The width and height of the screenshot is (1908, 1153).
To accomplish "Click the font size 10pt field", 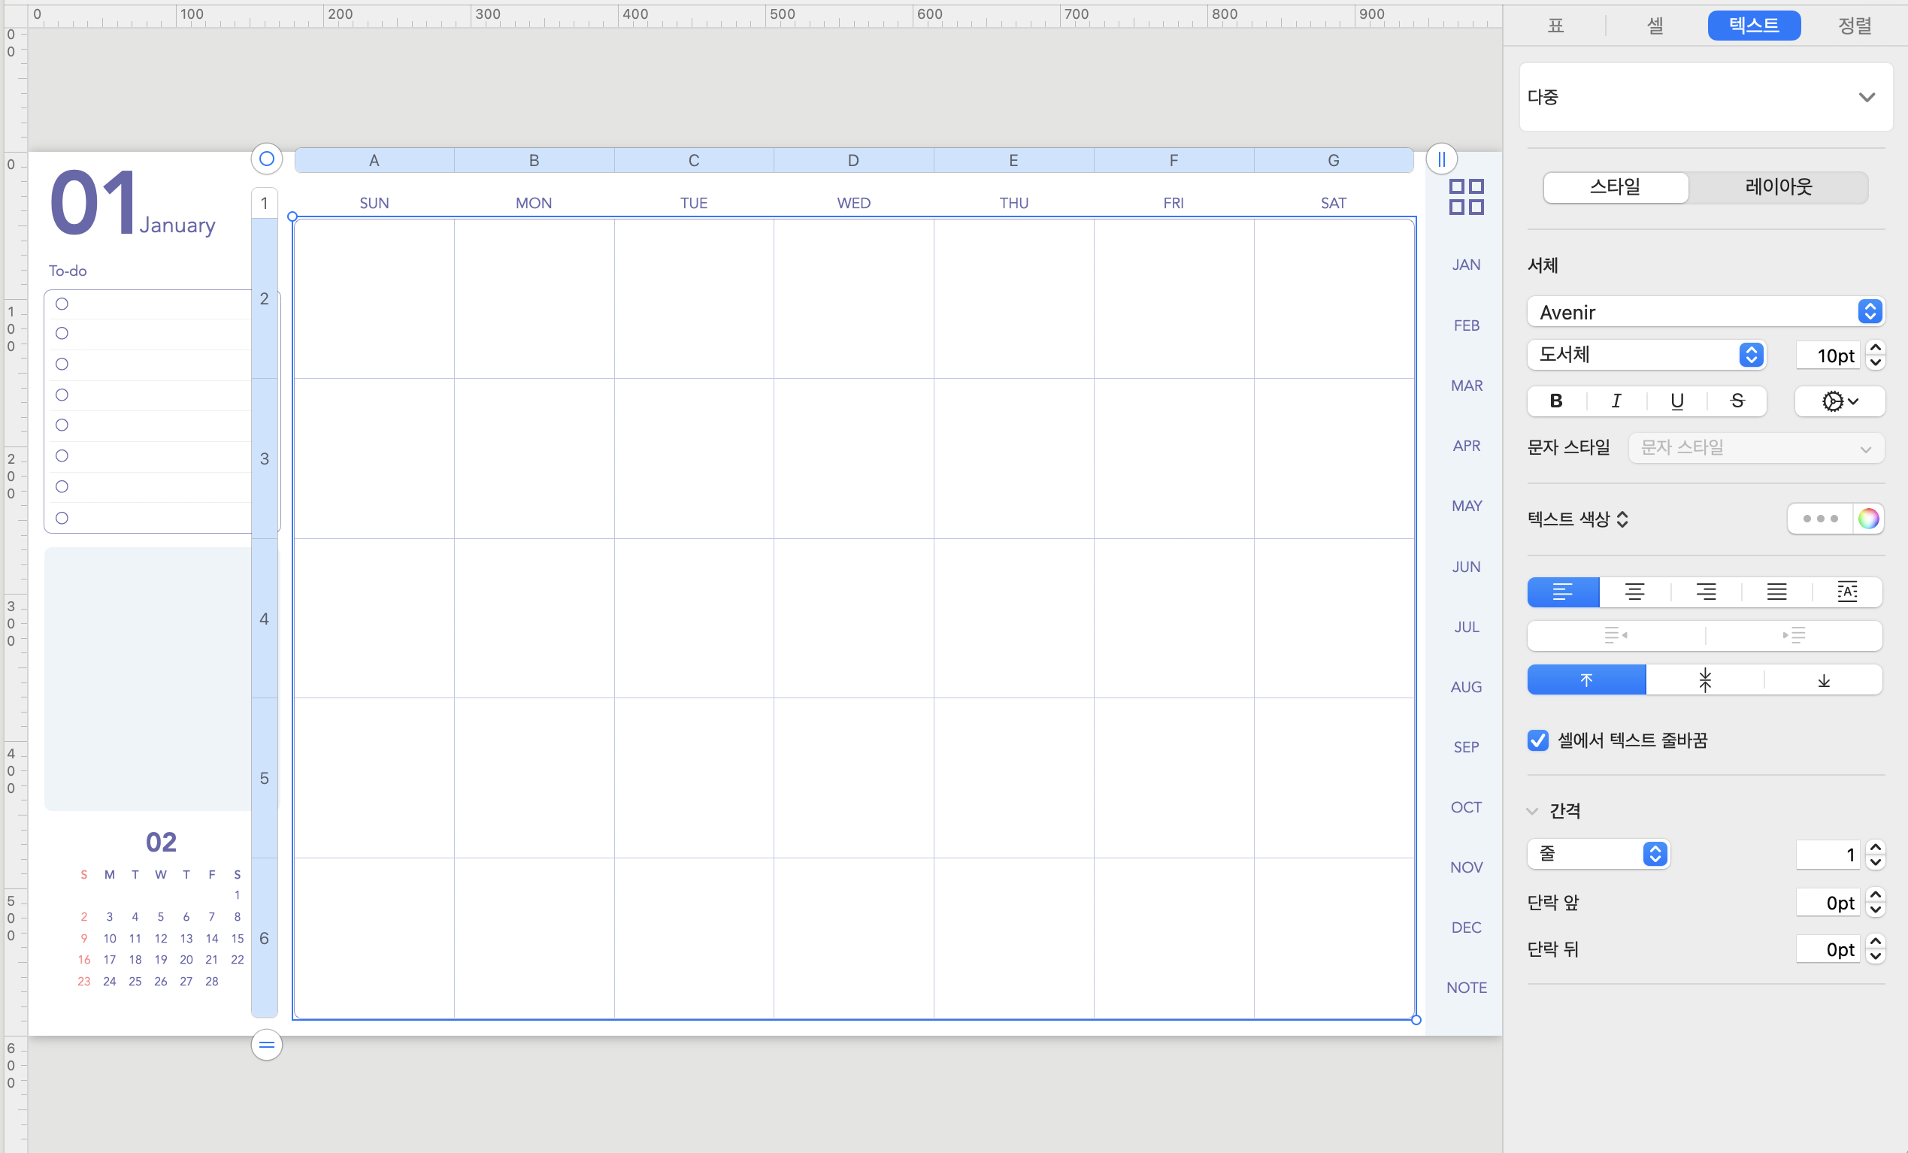I will tap(1828, 356).
